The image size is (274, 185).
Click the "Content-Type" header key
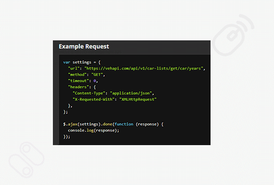point(89,93)
